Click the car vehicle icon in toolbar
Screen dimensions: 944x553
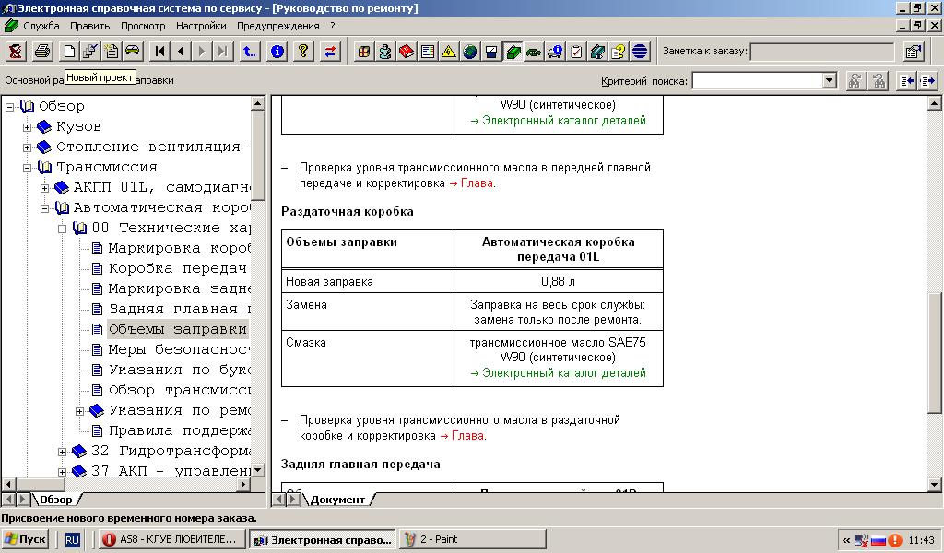(x=132, y=52)
